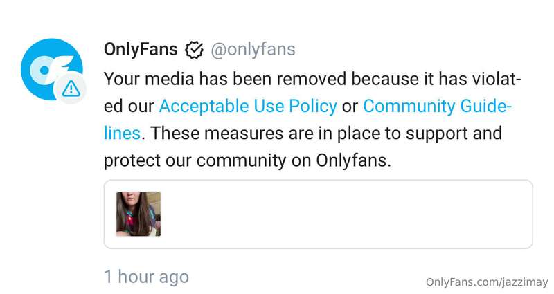
Task: Click the @onlyfans handle
Action: point(253,50)
